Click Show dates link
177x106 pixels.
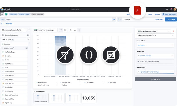click(x=159, y=19)
